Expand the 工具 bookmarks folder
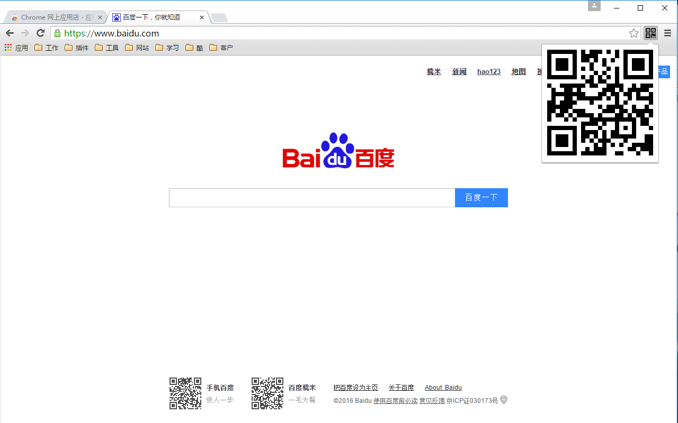This screenshot has height=423, width=678. (107, 48)
